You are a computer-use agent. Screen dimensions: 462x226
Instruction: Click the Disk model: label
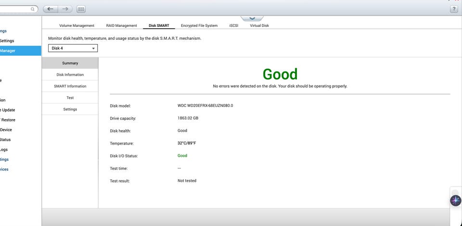pyautogui.click(x=120, y=106)
